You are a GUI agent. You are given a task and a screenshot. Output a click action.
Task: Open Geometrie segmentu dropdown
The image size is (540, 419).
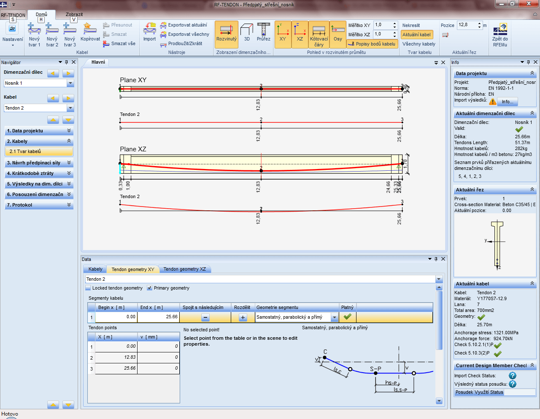click(335, 317)
